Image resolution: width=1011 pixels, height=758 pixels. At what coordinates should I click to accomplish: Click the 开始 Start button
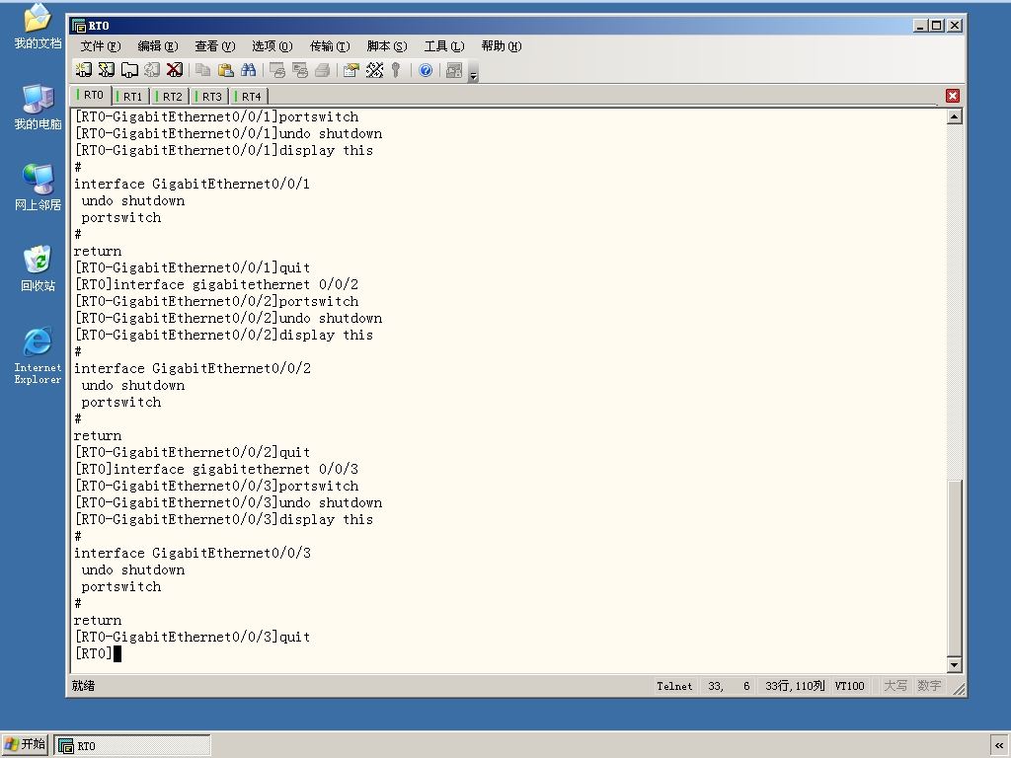(x=25, y=744)
